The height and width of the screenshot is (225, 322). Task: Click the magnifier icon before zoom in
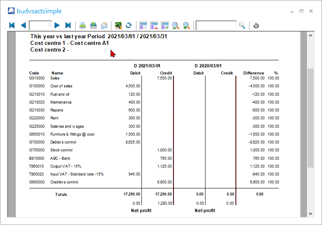176,25
